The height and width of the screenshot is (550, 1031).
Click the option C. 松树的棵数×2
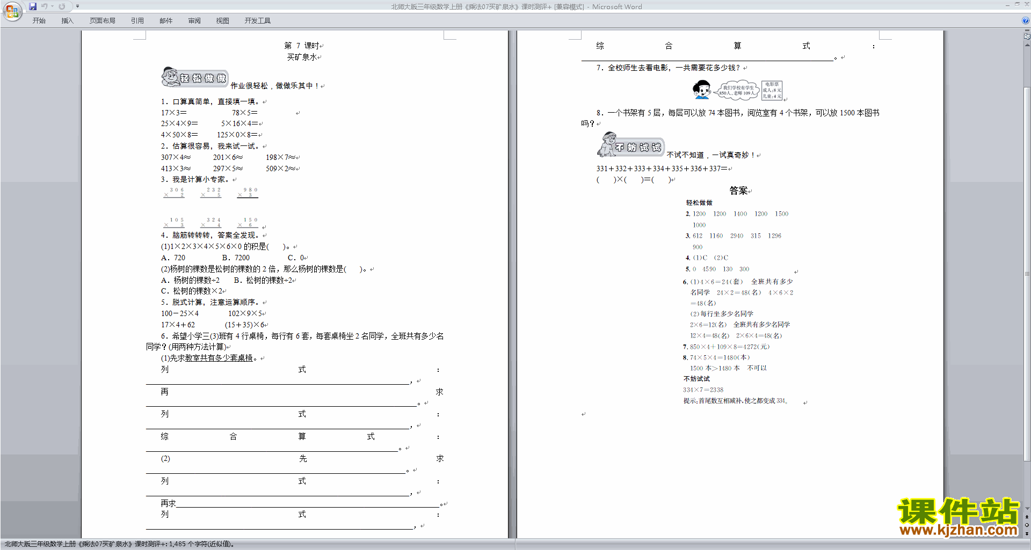(192, 291)
